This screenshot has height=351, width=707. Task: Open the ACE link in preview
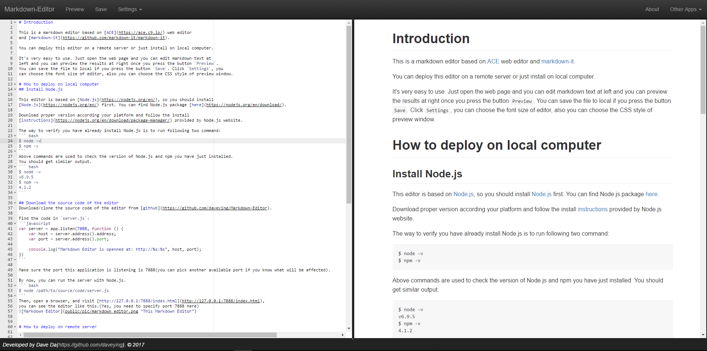coord(493,62)
